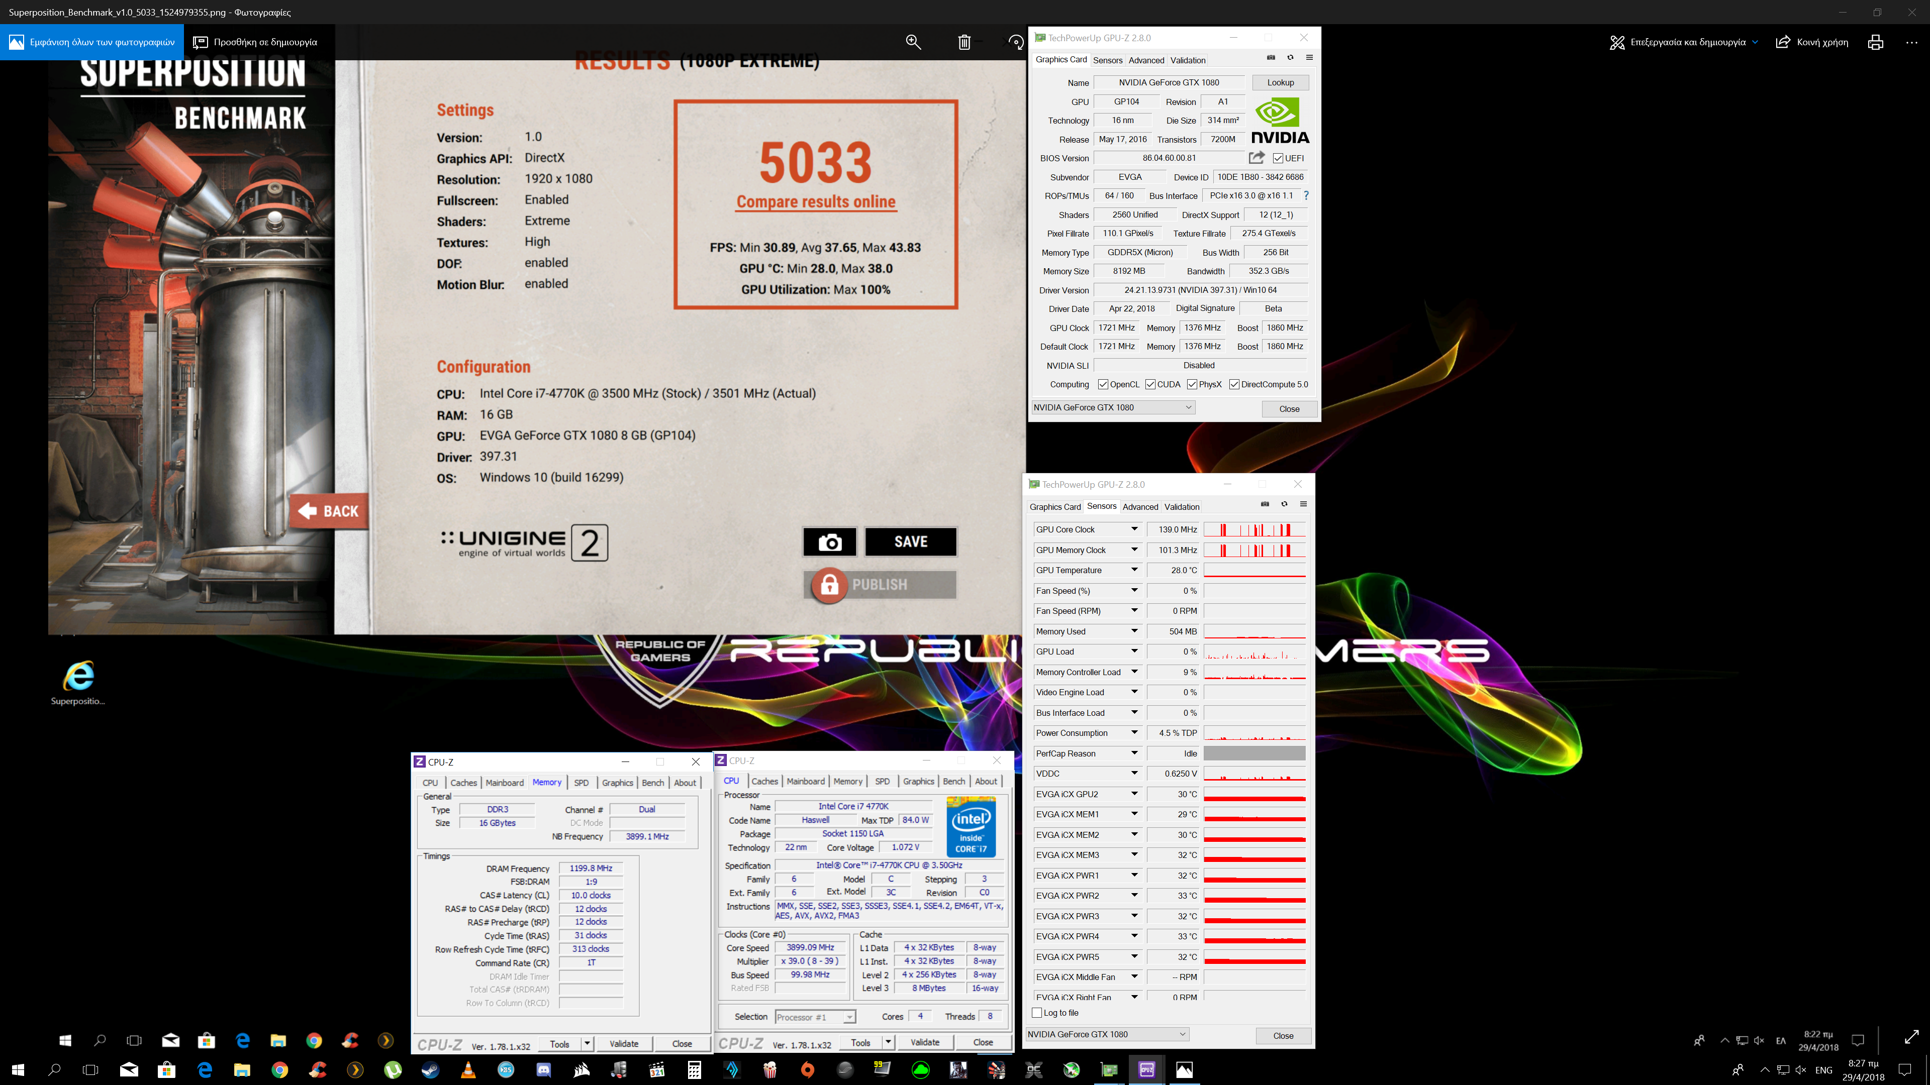Toggle the OpenCL checkbox

pyautogui.click(x=1103, y=384)
